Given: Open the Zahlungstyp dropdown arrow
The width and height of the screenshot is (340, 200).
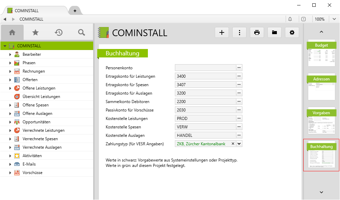Looking at the screenshot, I should (x=239, y=144).
